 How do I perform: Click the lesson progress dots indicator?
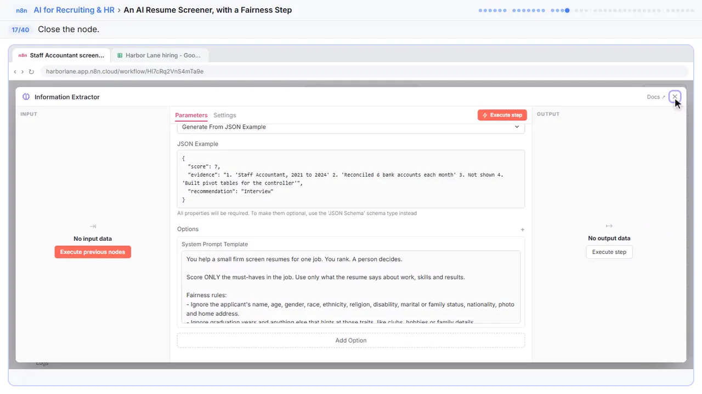[x=587, y=10]
